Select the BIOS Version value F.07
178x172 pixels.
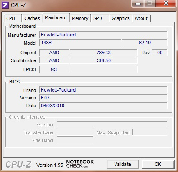pos(103,98)
